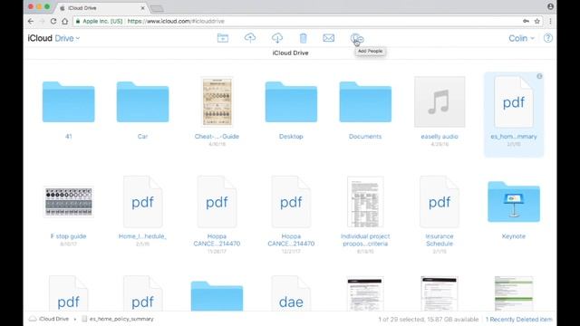Open a new browser tab
The image size is (580, 326).
157,8
